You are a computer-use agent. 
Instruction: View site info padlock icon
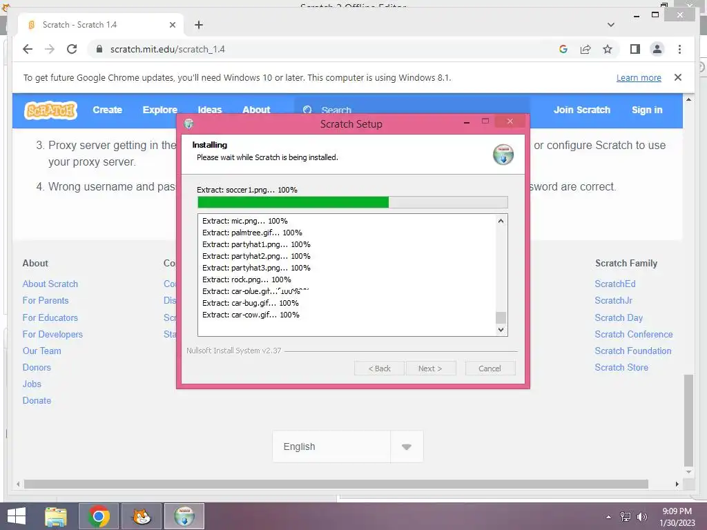coord(99,49)
